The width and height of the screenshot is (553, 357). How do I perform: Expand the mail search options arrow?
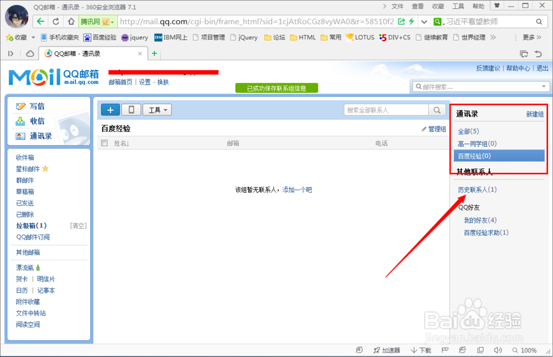(x=544, y=86)
